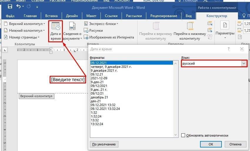This screenshot has width=250, height=151.
Task: Open Сведения о документе document info
Action: click(72, 31)
